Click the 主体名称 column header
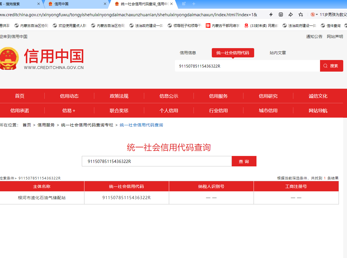Image resolution: width=347 pixels, height=258 pixels. 42,186
